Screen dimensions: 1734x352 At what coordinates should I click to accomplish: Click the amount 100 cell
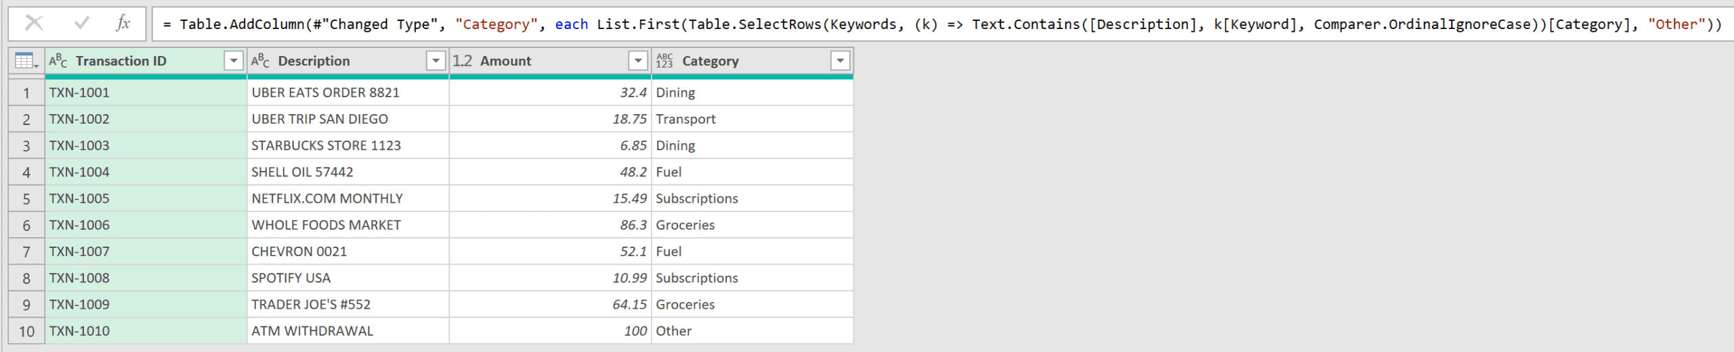tap(550, 331)
